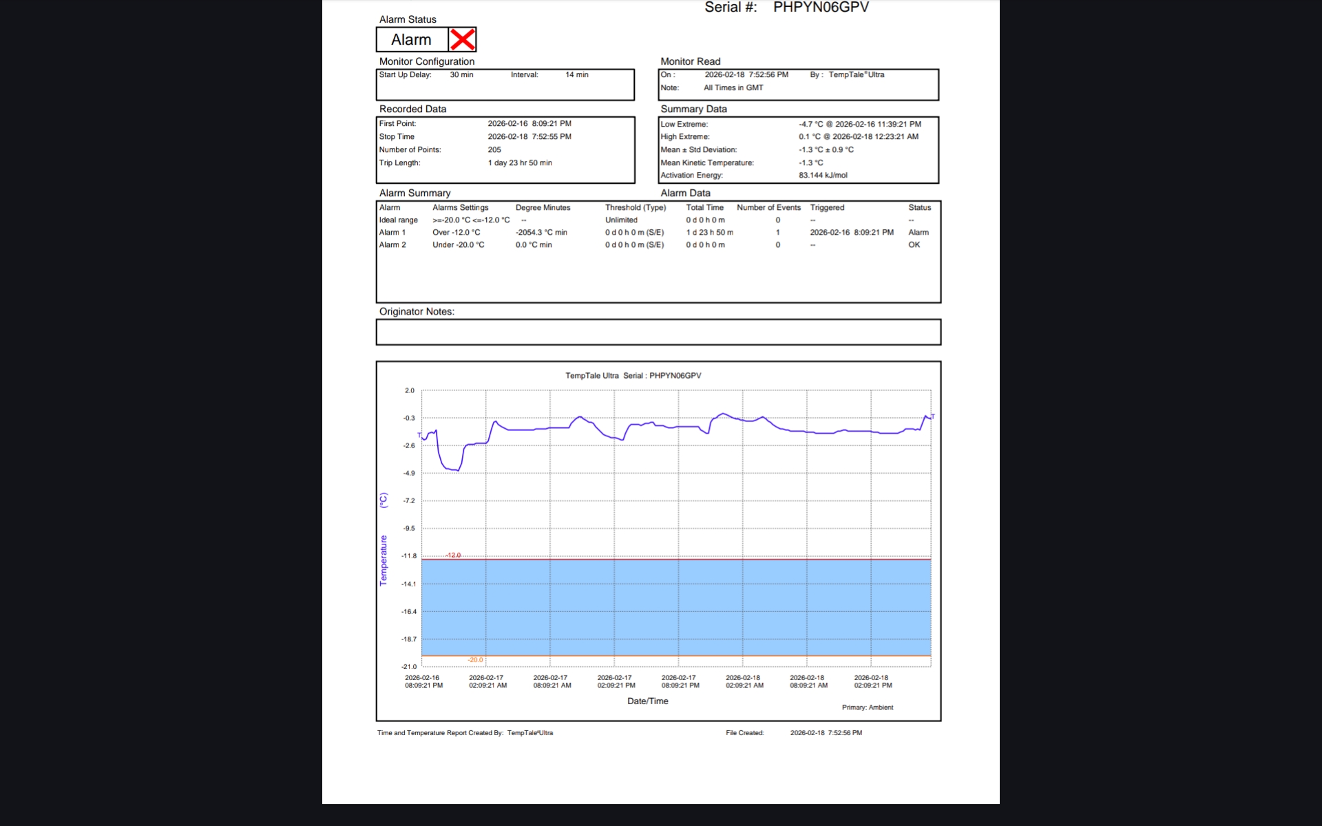Click the blue shaded ideal range area

(x=675, y=607)
